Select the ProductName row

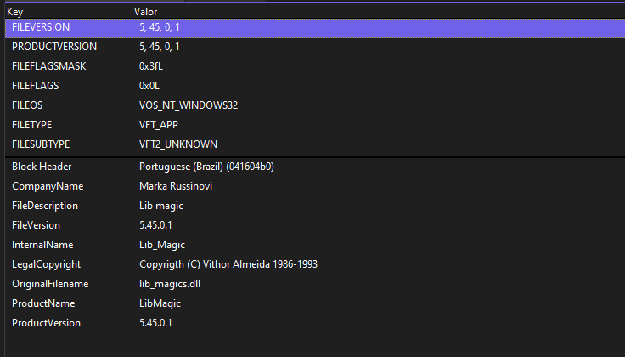(43, 303)
